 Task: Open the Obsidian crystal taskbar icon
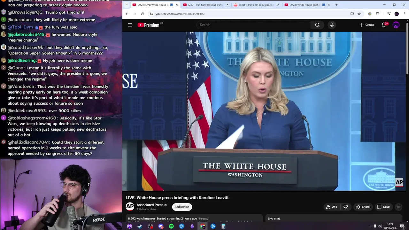tap(192, 226)
